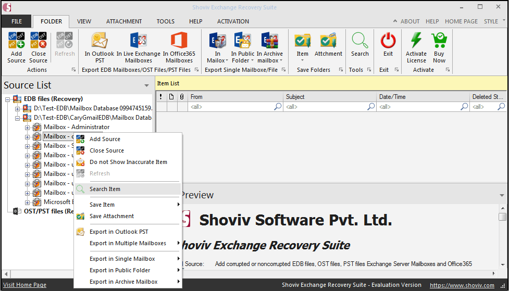Open the Save Item submenu

click(128, 205)
